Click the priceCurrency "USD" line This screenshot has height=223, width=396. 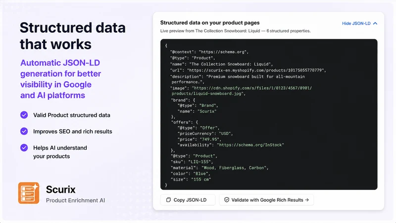coord(205,133)
